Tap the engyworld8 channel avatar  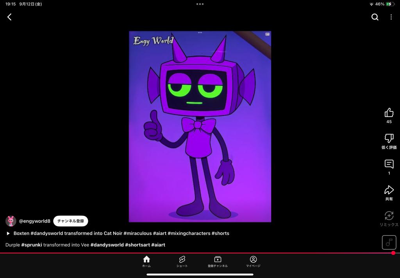[11, 221]
